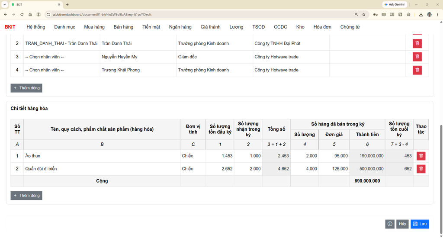Add a row to the employee table
443x238 pixels.
(26, 88)
